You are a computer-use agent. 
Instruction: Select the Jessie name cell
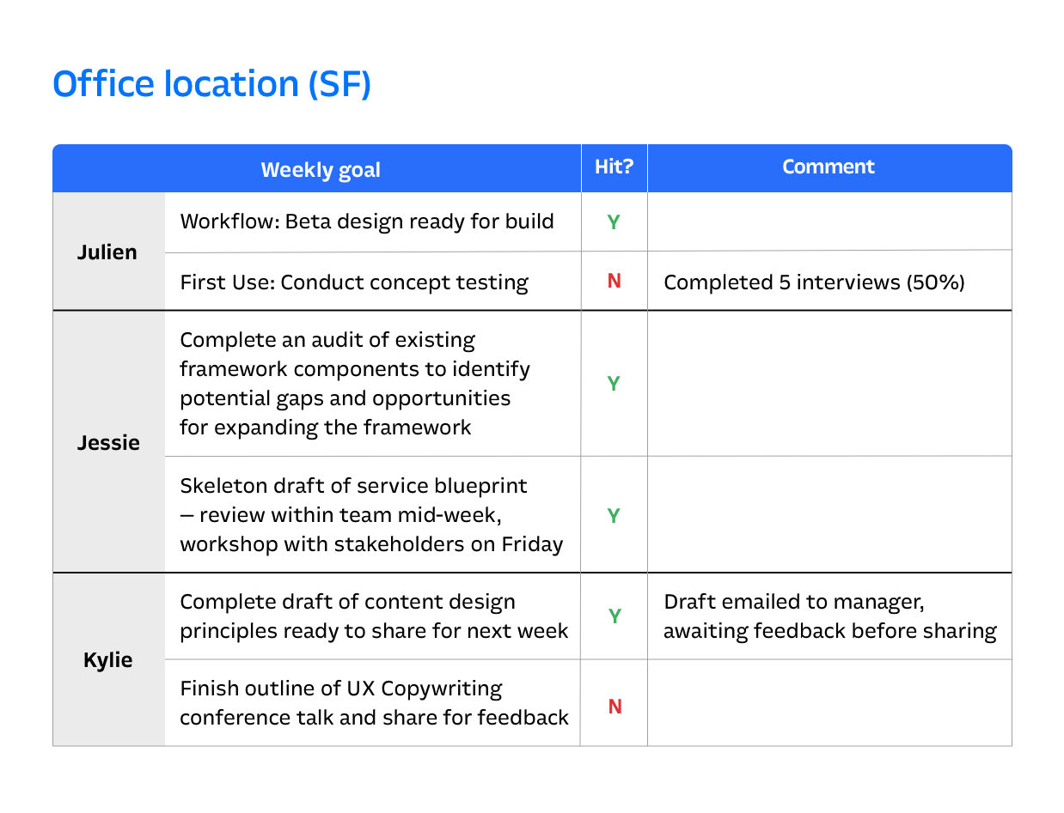tap(108, 442)
